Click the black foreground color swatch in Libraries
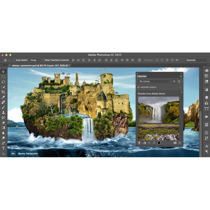The image size is (210, 210). [x=159, y=143]
